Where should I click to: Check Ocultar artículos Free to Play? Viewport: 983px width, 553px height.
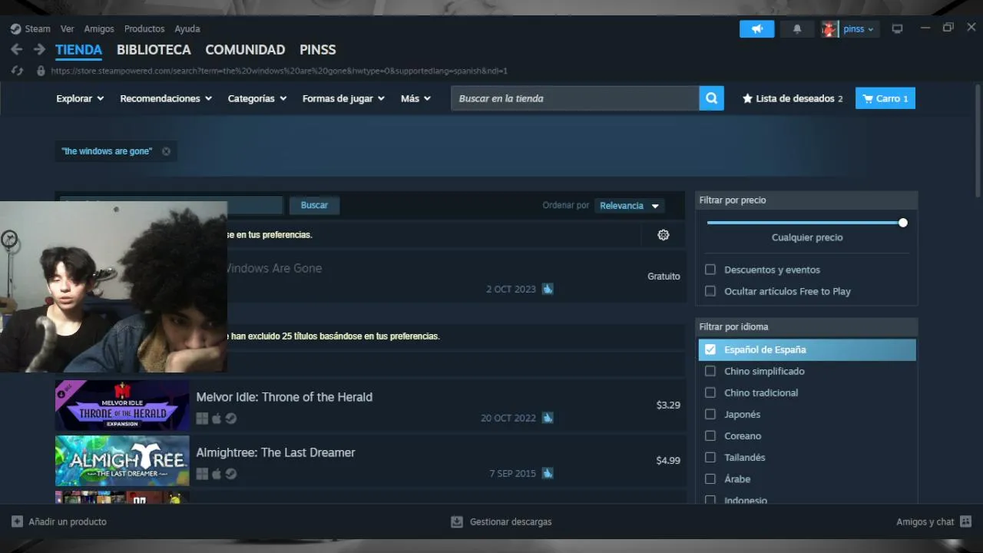pos(710,291)
